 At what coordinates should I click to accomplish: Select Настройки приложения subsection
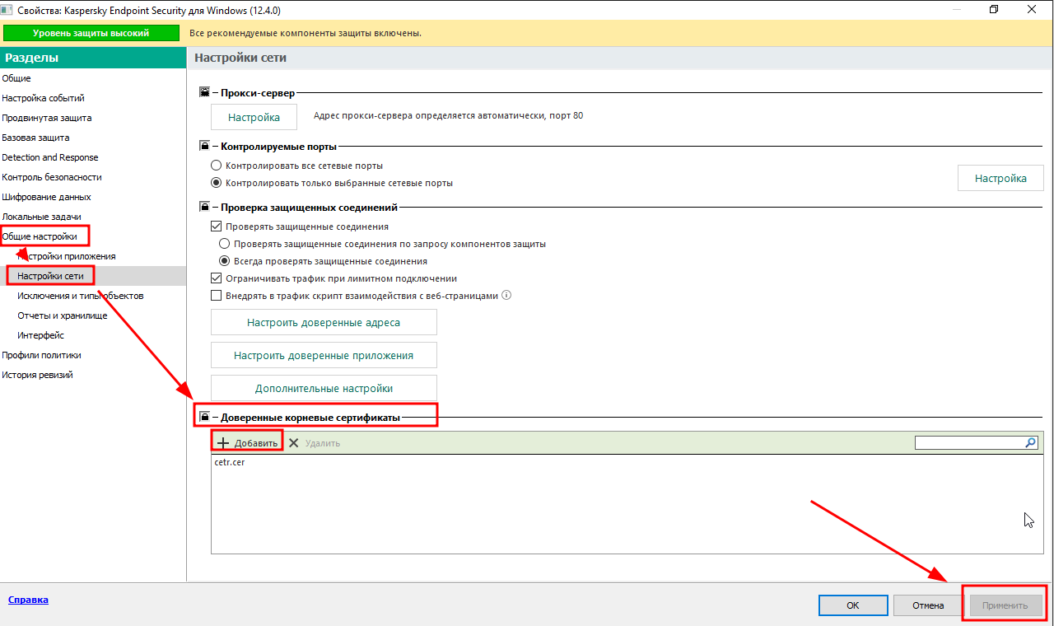[67, 256]
